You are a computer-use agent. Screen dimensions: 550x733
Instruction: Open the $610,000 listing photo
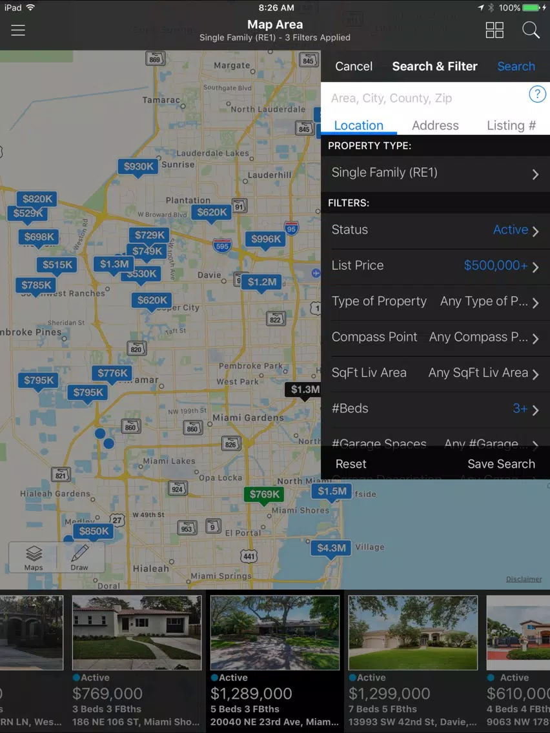(x=518, y=632)
